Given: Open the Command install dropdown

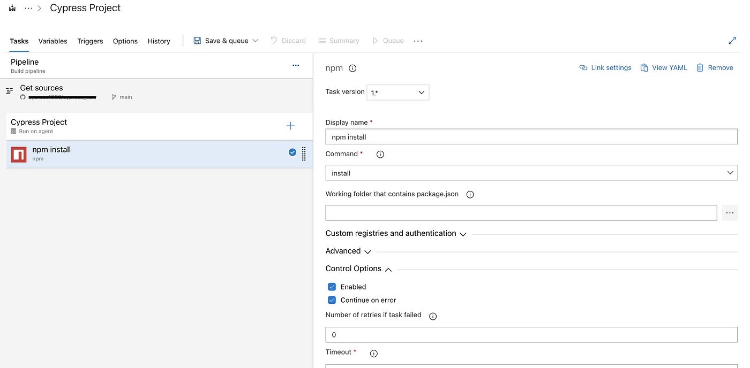Looking at the screenshot, I should click(x=531, y=173).
